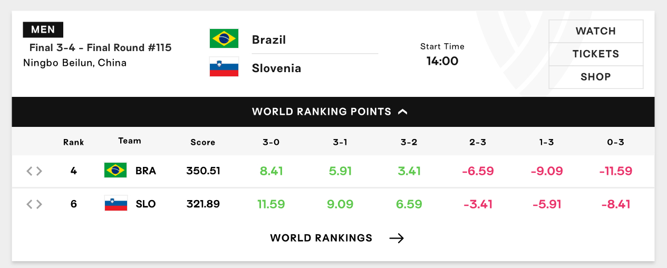The image size is (667, 268).
Task: Click SLO's 0-3 points value -8.41
Action: click(615, 204)
